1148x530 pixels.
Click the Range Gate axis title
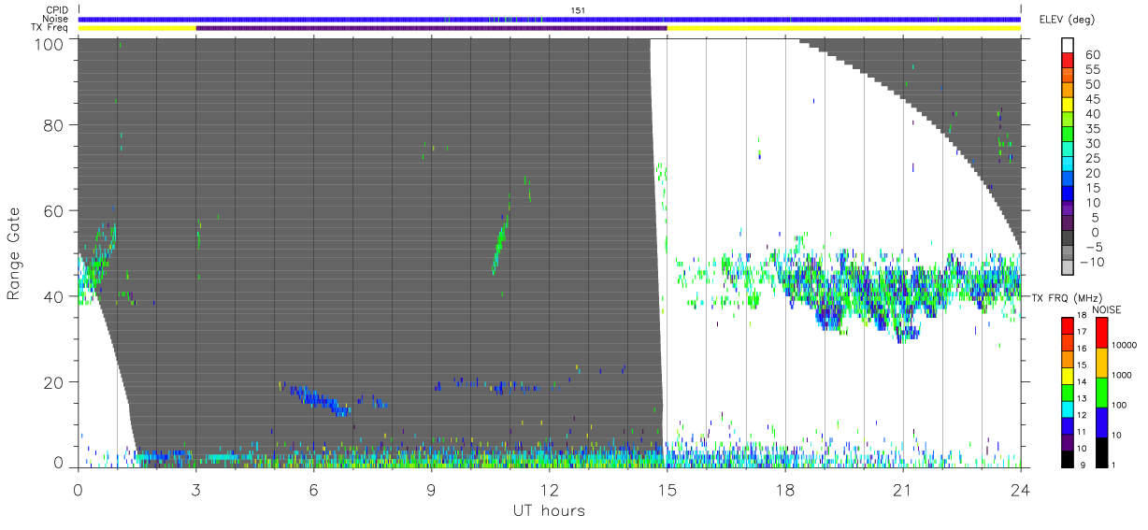click(x=14, y=253)
